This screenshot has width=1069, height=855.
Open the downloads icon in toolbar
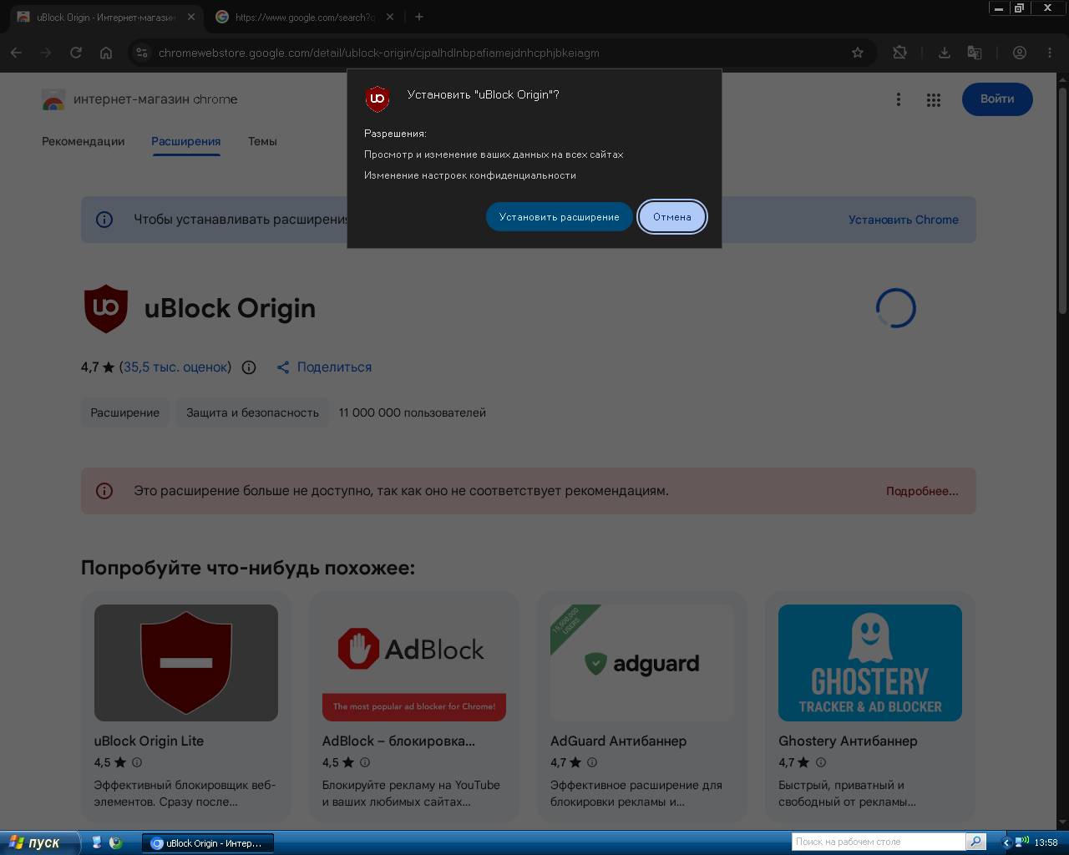[945, 53]
